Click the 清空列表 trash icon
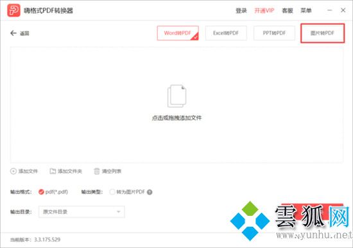Screen dimensions: 353x248 click(96, 172)
